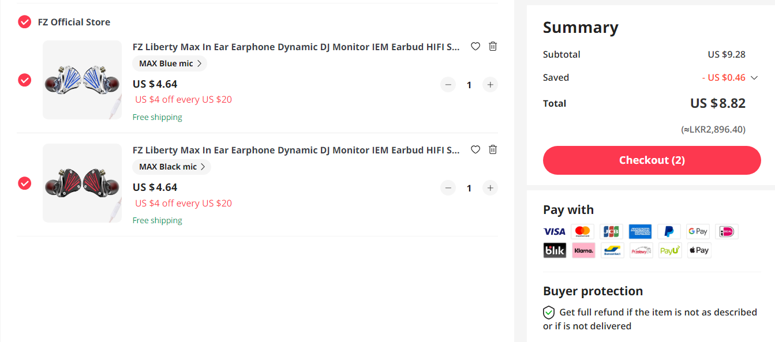
Task: Click Free shipping under MAX Black mic
Action: (x=158, y=220)
